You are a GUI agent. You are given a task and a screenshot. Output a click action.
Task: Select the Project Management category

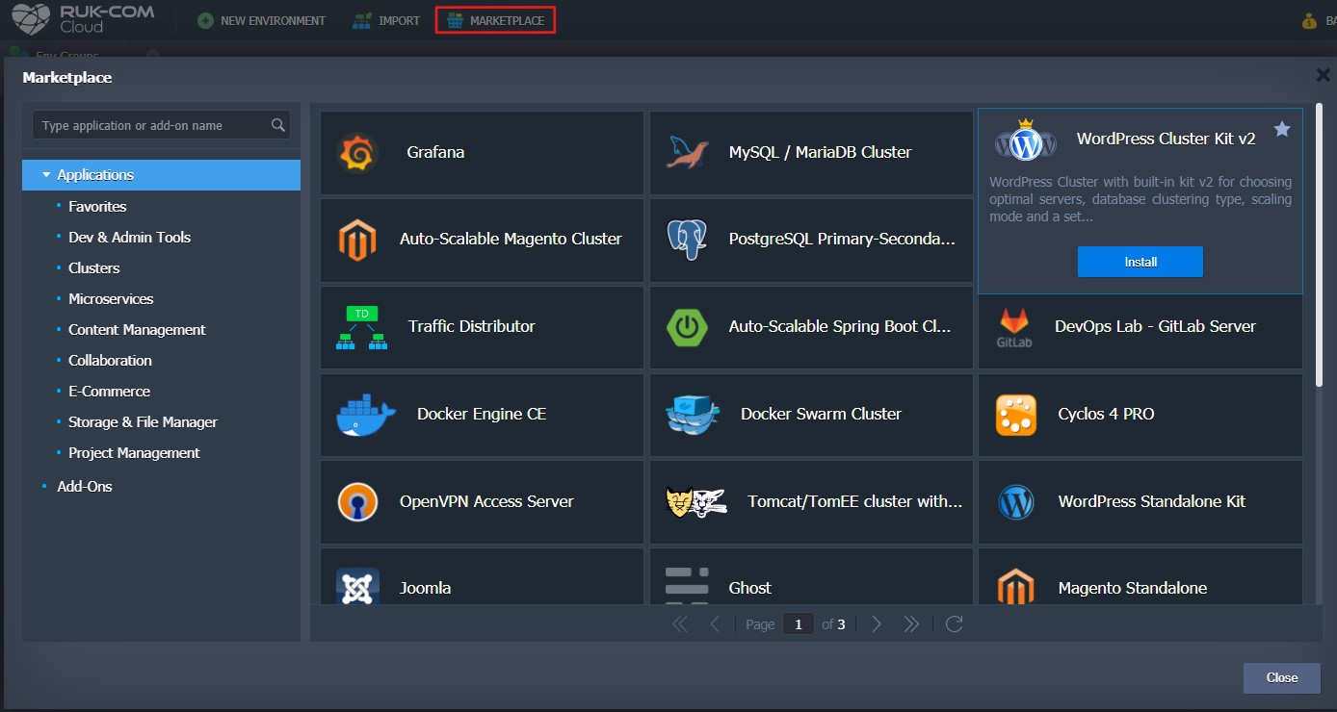pyautogui.click(x=134, y=453)
